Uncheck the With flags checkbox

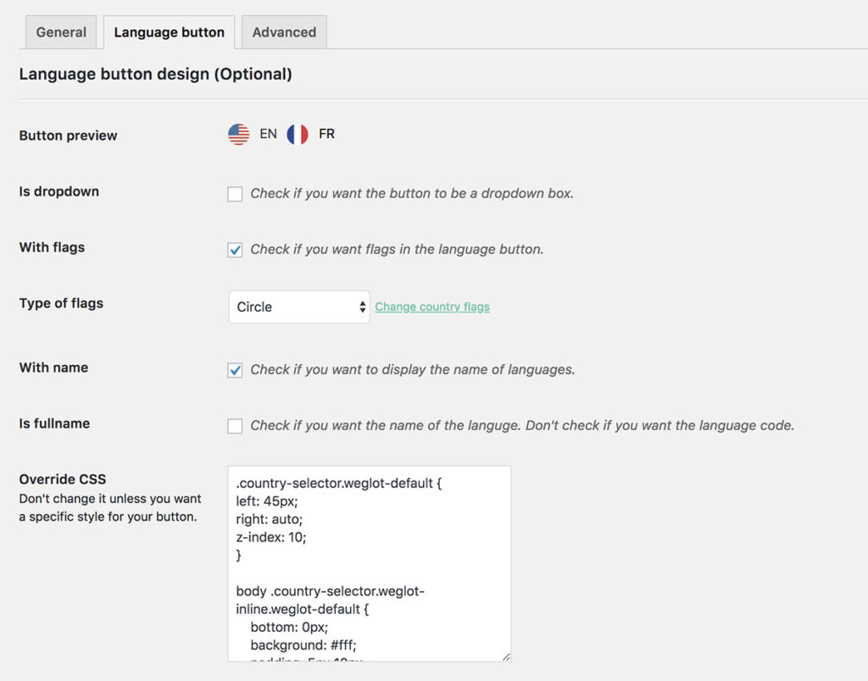(x=235, y=250)
